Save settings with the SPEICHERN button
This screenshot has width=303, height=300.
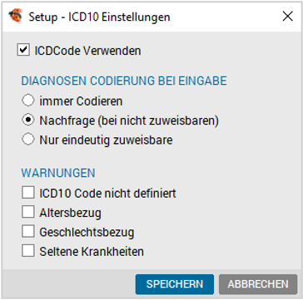point(175,284)
